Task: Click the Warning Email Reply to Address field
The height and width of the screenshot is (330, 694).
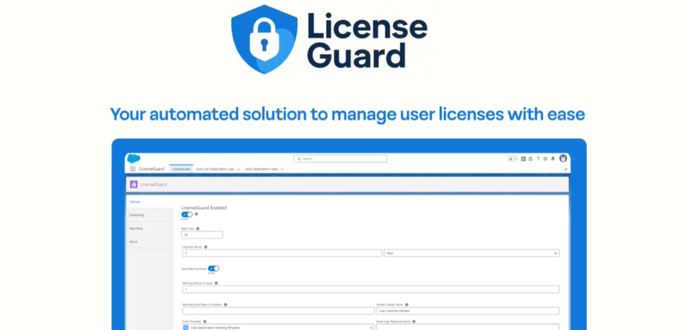Action: 278,311
